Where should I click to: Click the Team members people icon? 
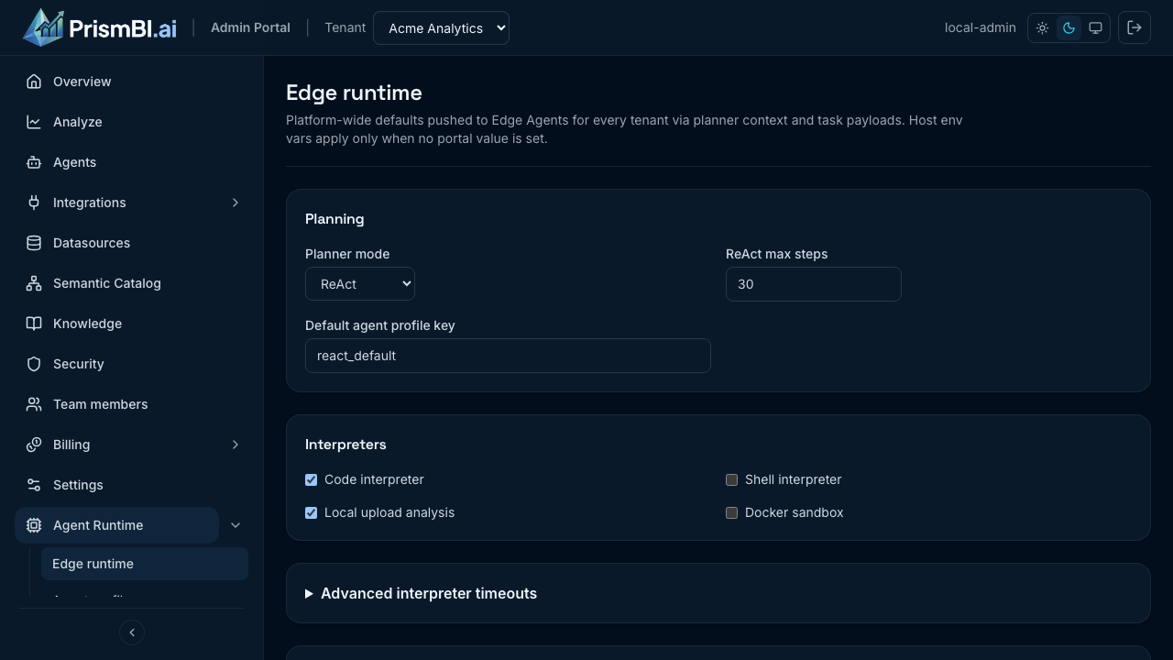pos(34,404)
